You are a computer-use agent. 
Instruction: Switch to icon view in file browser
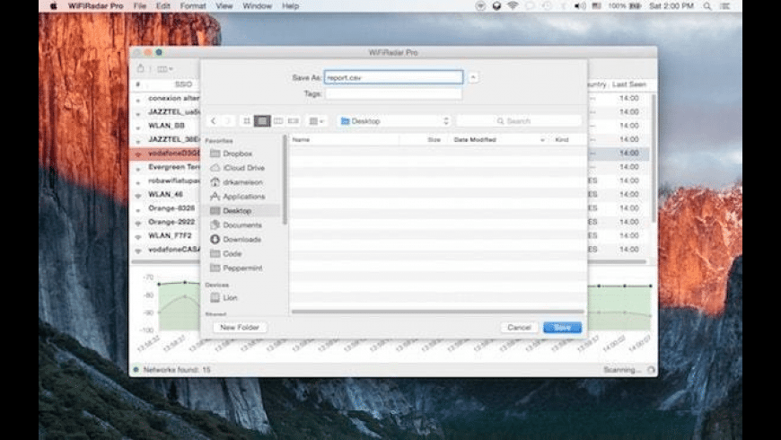pyautogui.click(x=247, y=120)
